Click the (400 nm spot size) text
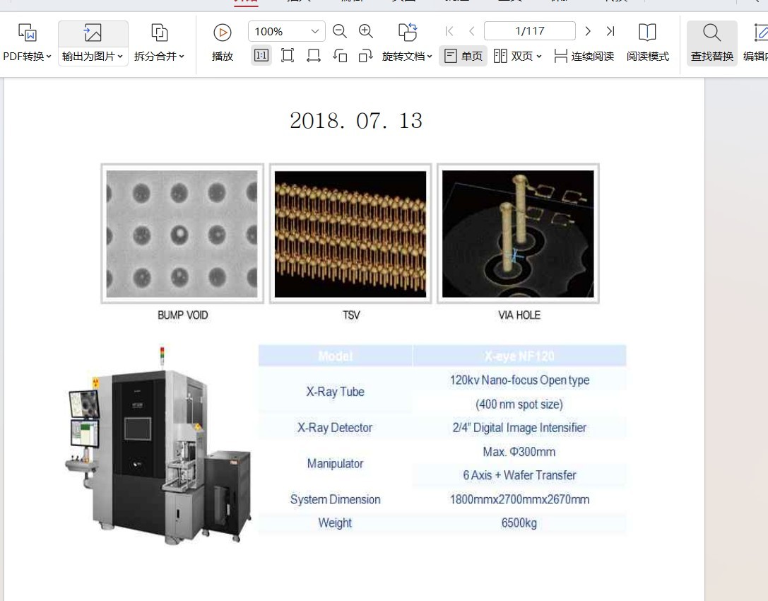This screenshot has height=601, width=768. pos(519,404)
